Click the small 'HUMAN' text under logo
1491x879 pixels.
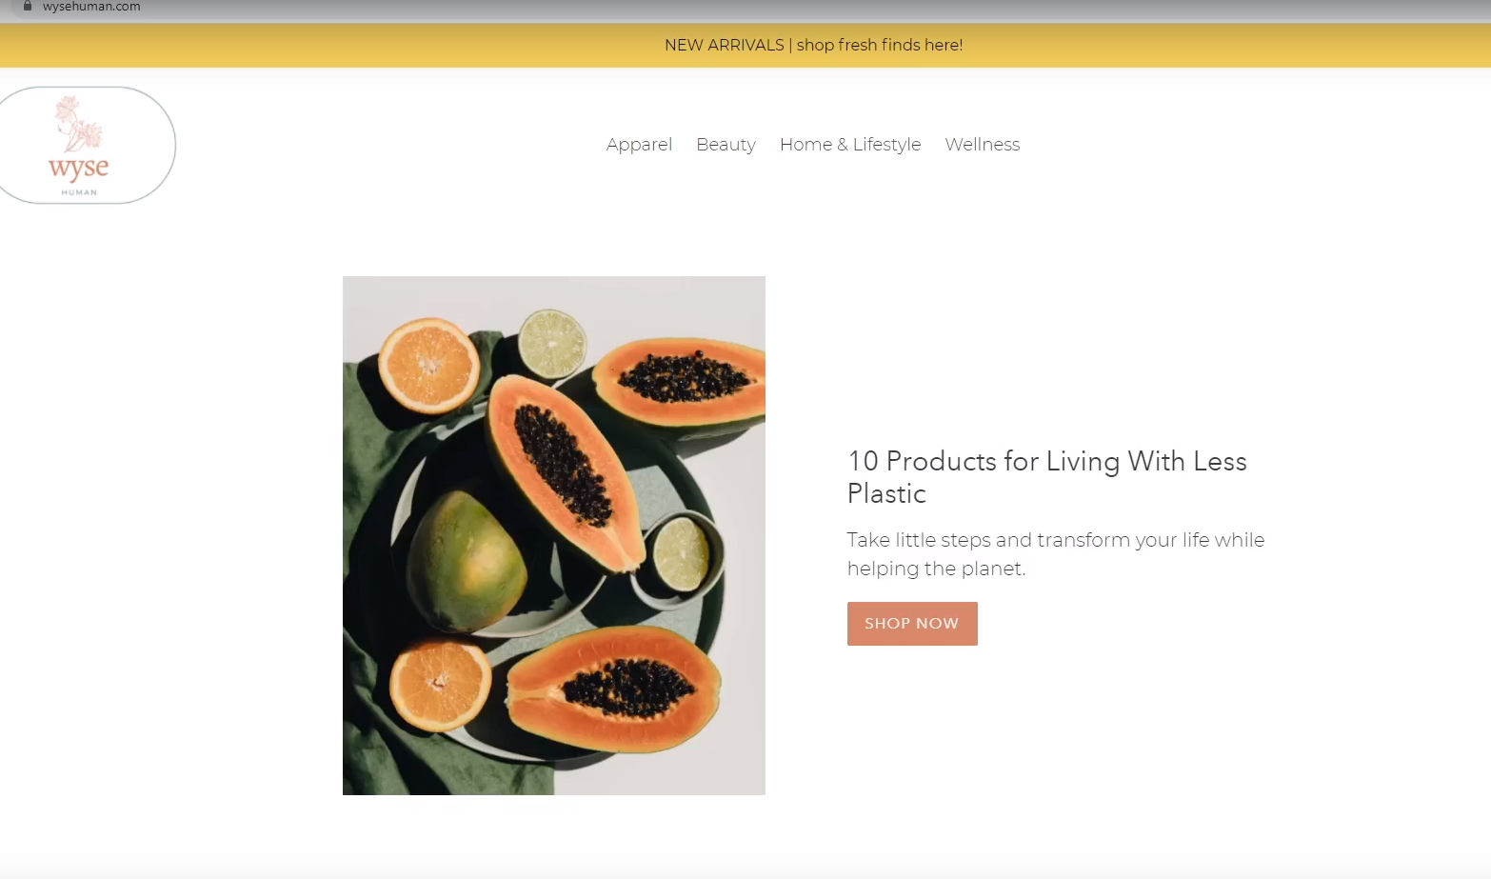[x=79, y=192]
